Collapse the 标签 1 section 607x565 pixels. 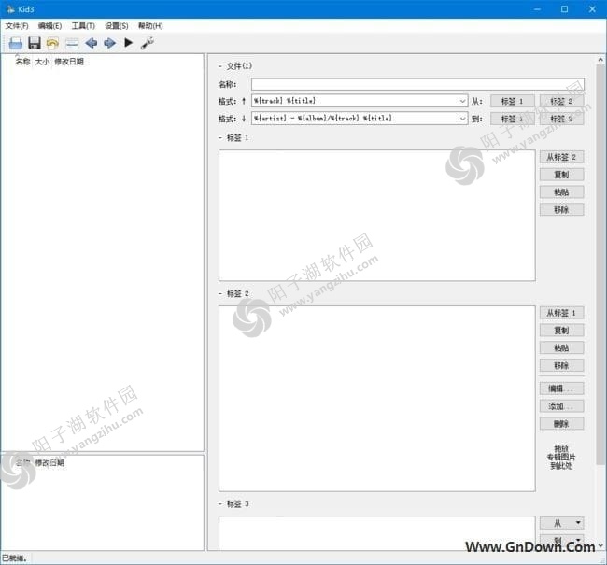point(220,138)
